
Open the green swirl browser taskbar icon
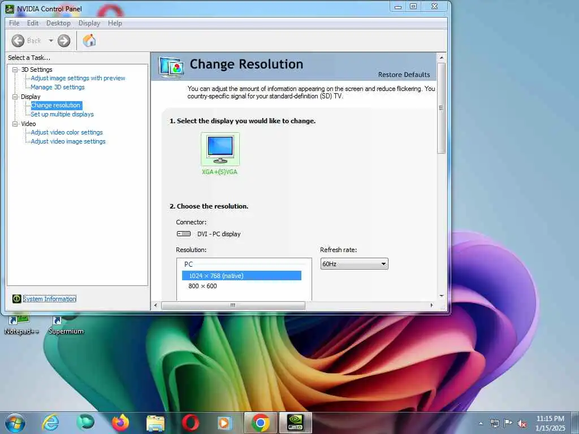tap(85, 423)
